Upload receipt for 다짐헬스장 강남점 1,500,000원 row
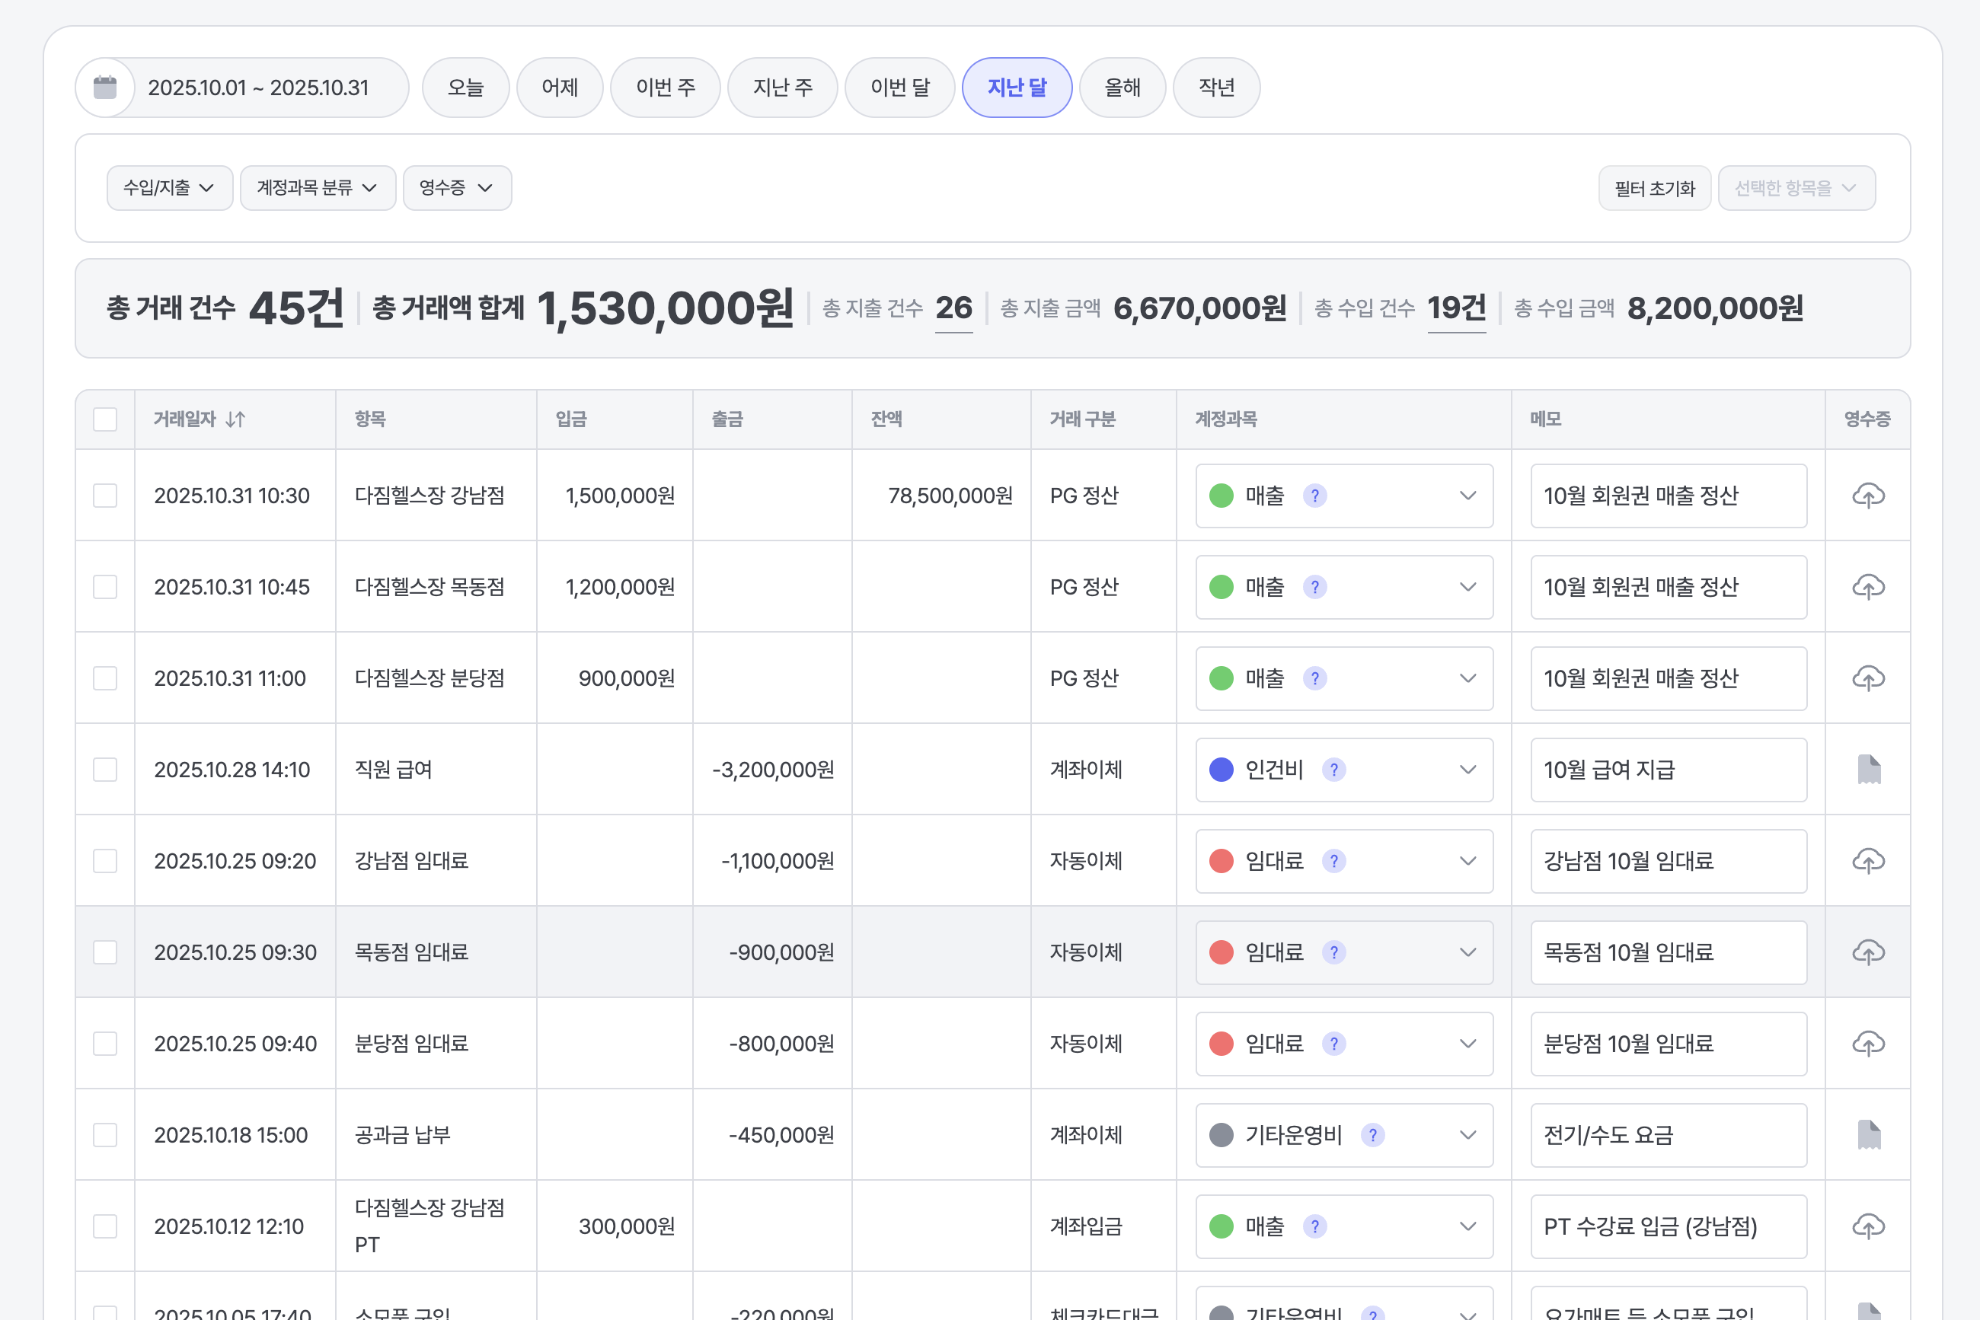Image resolution: width=1980 pixels, height=1320 pixels. (x=1867, y=496)
